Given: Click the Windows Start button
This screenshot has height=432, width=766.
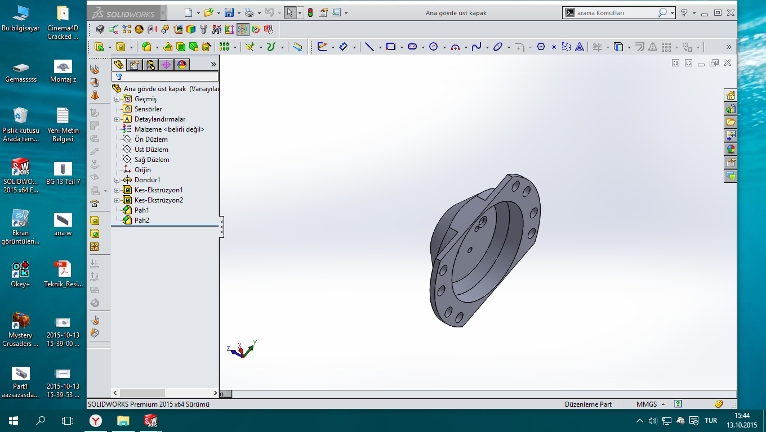Looking at the screenshot, I should [12, 420].
